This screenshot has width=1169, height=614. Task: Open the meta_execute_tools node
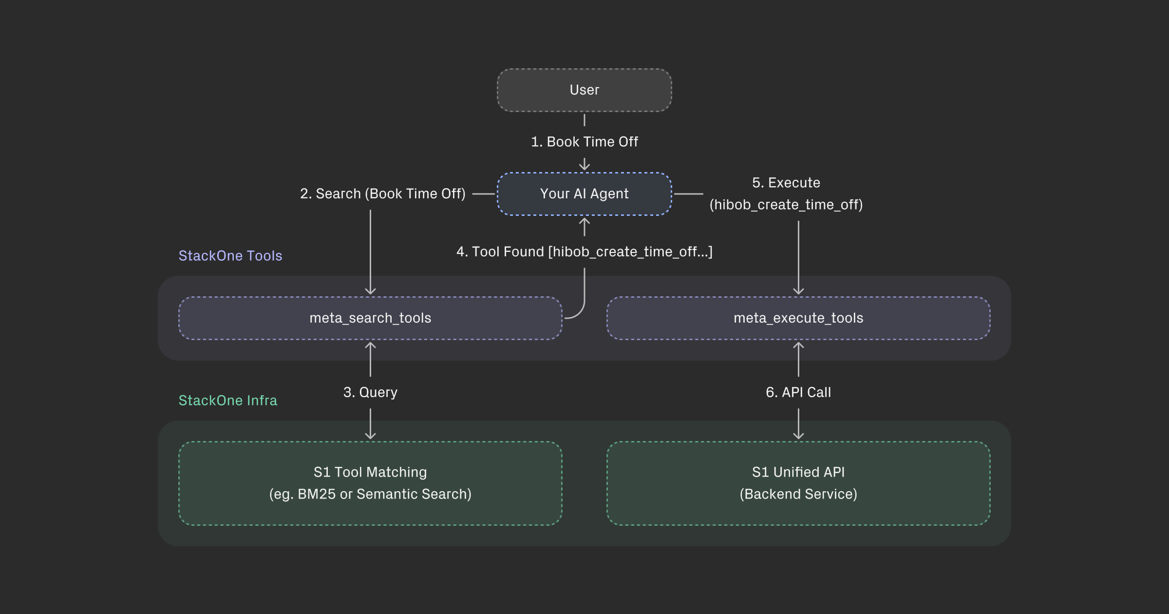pyautogui.click(x=798, y=318)
